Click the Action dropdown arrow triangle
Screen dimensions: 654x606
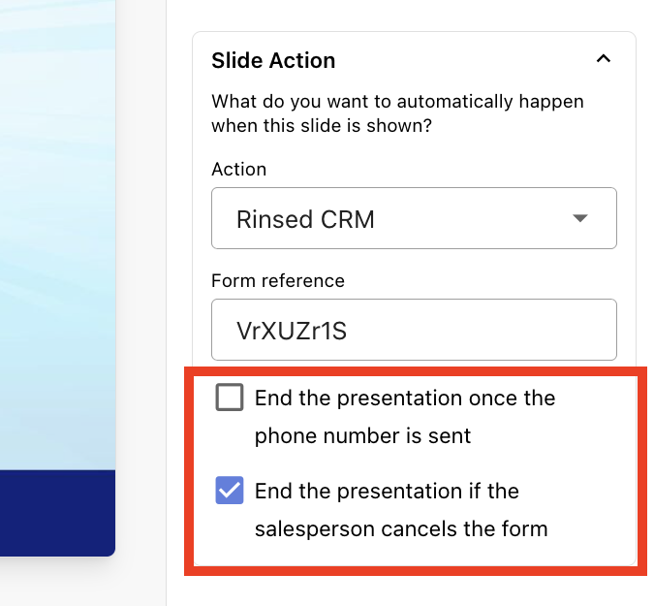click(579, 218)
